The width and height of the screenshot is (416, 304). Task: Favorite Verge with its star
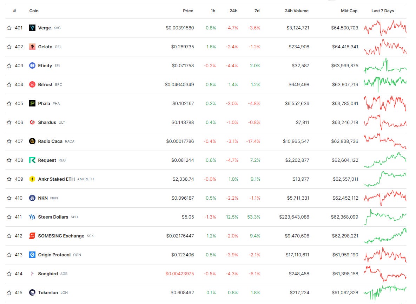pos(9,28)
